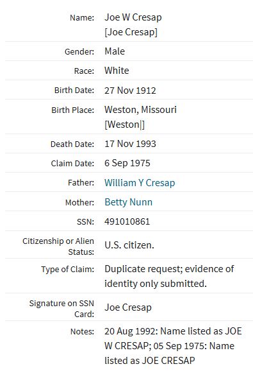The height and width of the screenshot is (371, 253).
Task: Click the Signature on SSN Card label
Action: click(61, 309)
